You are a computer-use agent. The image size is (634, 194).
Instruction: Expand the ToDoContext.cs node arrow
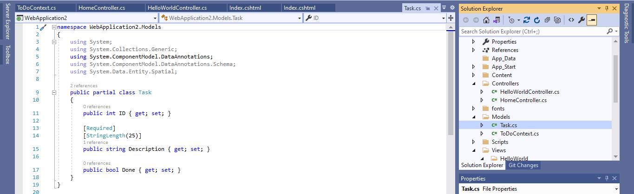[482, 134]
